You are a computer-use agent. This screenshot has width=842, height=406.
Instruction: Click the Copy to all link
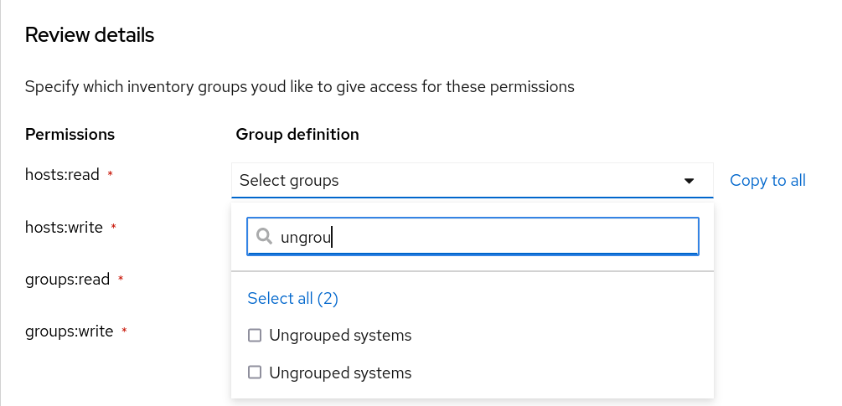coord(767,180)
